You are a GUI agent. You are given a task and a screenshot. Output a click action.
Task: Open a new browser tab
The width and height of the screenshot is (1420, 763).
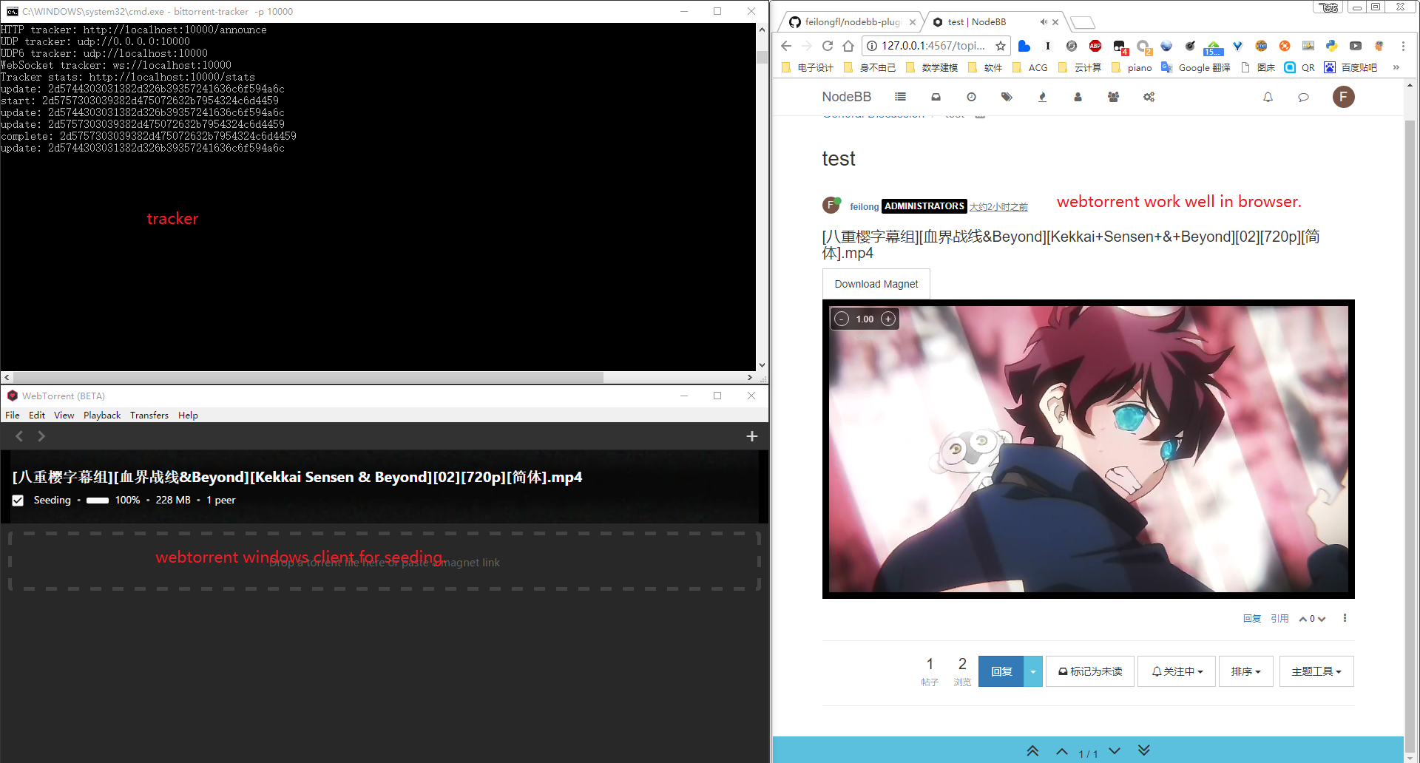pyautogui.click(x=1083, y=22)
